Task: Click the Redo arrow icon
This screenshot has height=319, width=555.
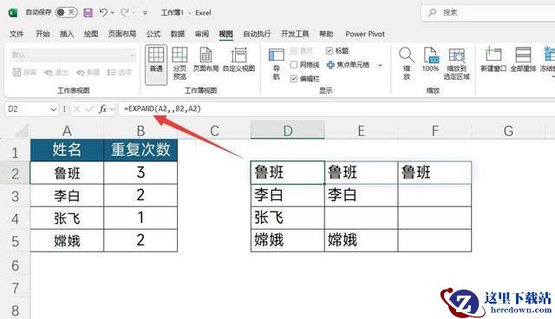Action: [x=125, y=13]
